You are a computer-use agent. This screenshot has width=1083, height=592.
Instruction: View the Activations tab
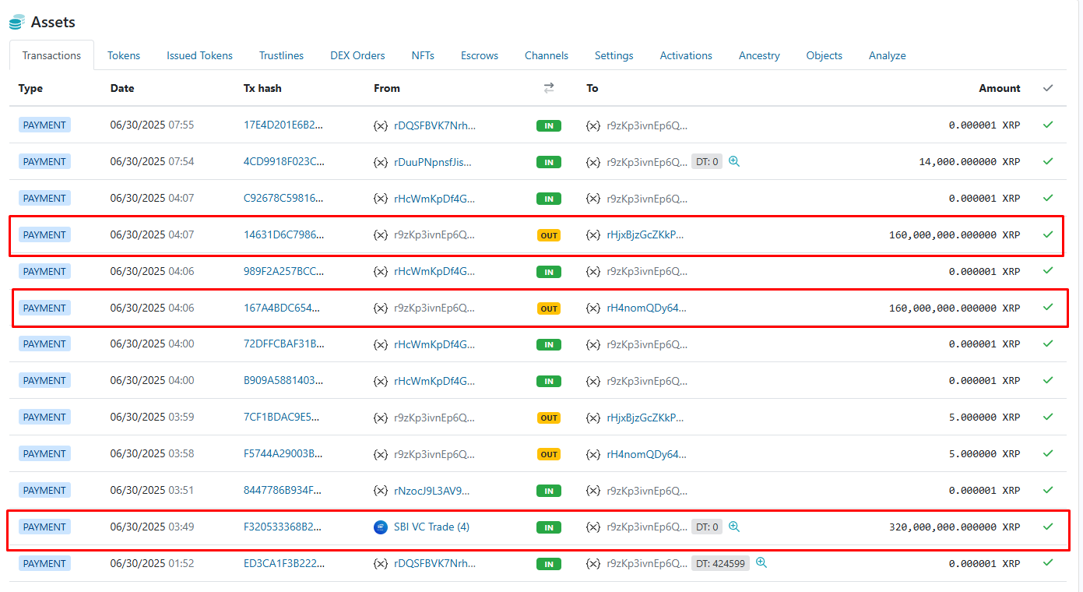[686, 55]
